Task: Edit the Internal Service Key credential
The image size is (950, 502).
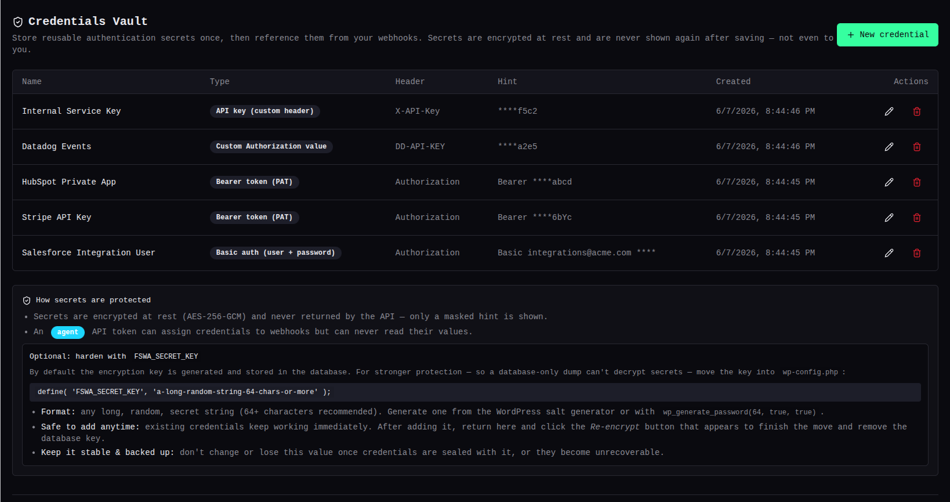Action: (889, 111)
